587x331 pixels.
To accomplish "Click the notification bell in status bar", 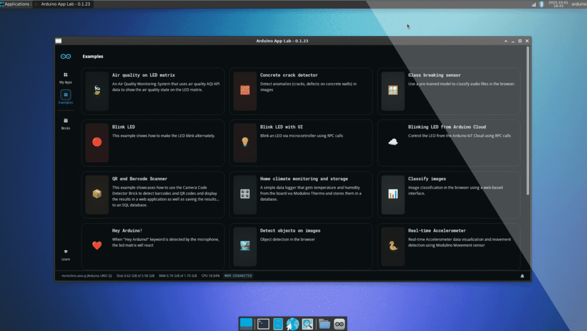I will [x=522, y=276].
